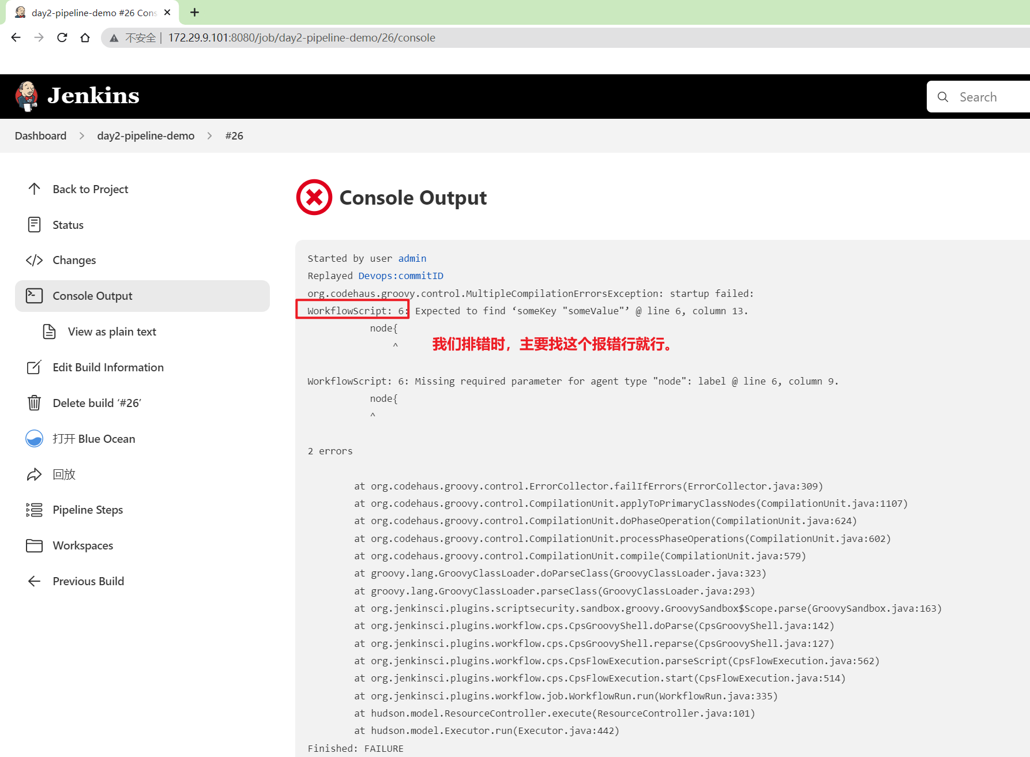Click the Workspaces folder icon

[x=34, y=545]
